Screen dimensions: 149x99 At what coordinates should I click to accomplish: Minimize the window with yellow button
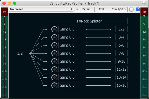click(x=9, y=3)
